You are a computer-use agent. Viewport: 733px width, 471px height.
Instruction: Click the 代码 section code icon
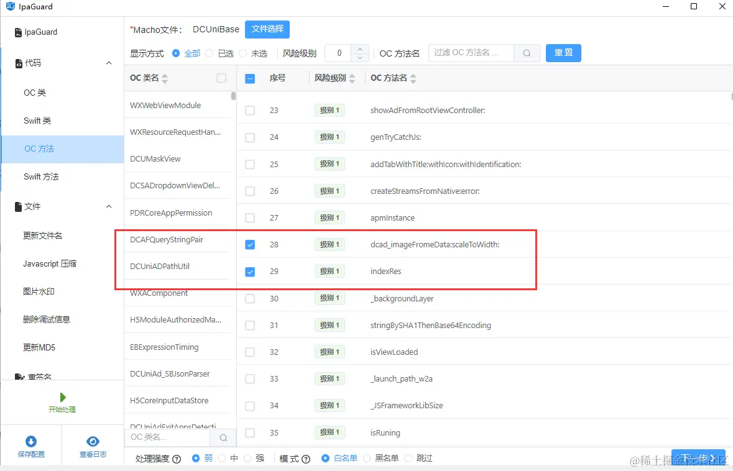[x=19, y=63]
